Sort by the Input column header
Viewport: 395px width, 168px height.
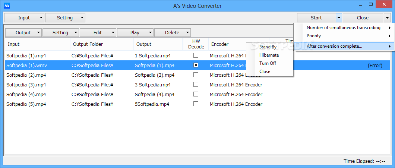pyautogui.click(x=38, y=44)
